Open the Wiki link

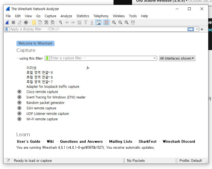click(x=50, y=141)
